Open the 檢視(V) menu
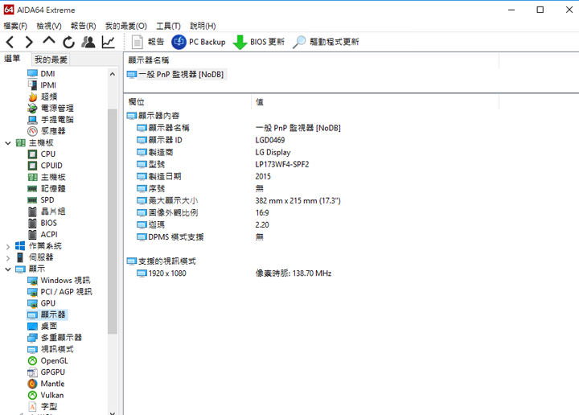The image size is (579, 415). [49, 26]
